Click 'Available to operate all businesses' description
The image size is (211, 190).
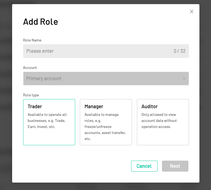coord(47,121)
